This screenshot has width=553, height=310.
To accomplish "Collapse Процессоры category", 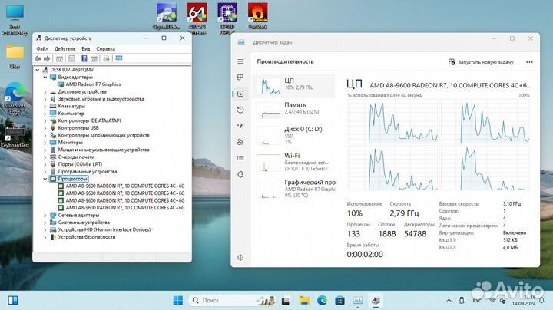I will click(x=45, y=179).
